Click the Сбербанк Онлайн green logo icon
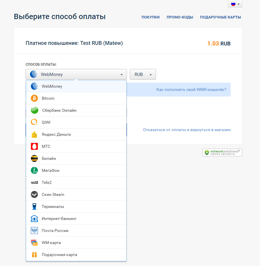 pos(34,111)
